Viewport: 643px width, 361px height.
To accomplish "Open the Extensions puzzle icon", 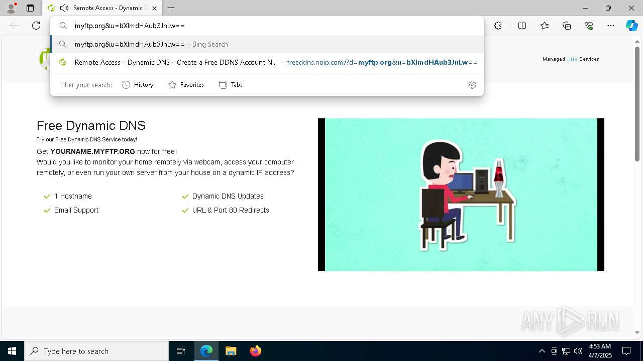I will click(x=498, y=26).
